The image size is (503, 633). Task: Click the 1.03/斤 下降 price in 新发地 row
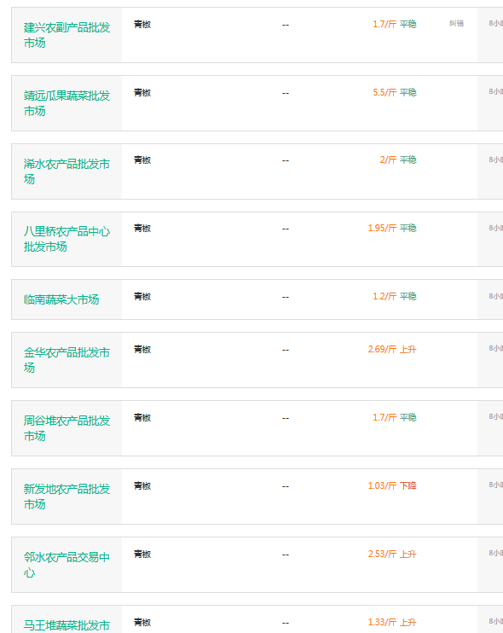(391, 485)
